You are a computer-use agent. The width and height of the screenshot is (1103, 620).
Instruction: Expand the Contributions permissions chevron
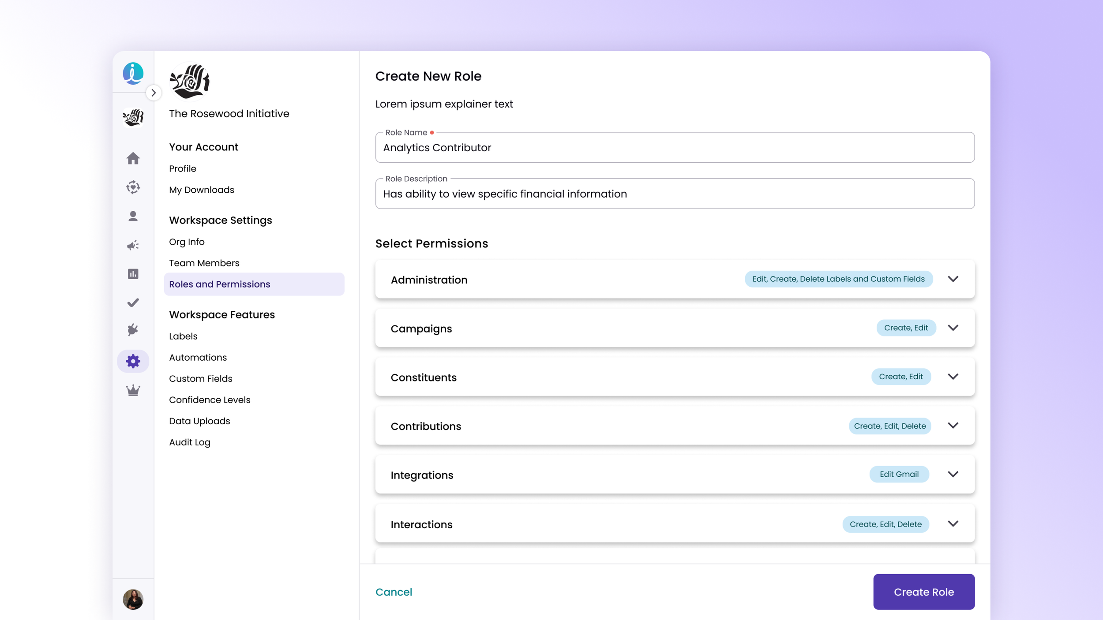pyautogui.click(x=953, y=426)
